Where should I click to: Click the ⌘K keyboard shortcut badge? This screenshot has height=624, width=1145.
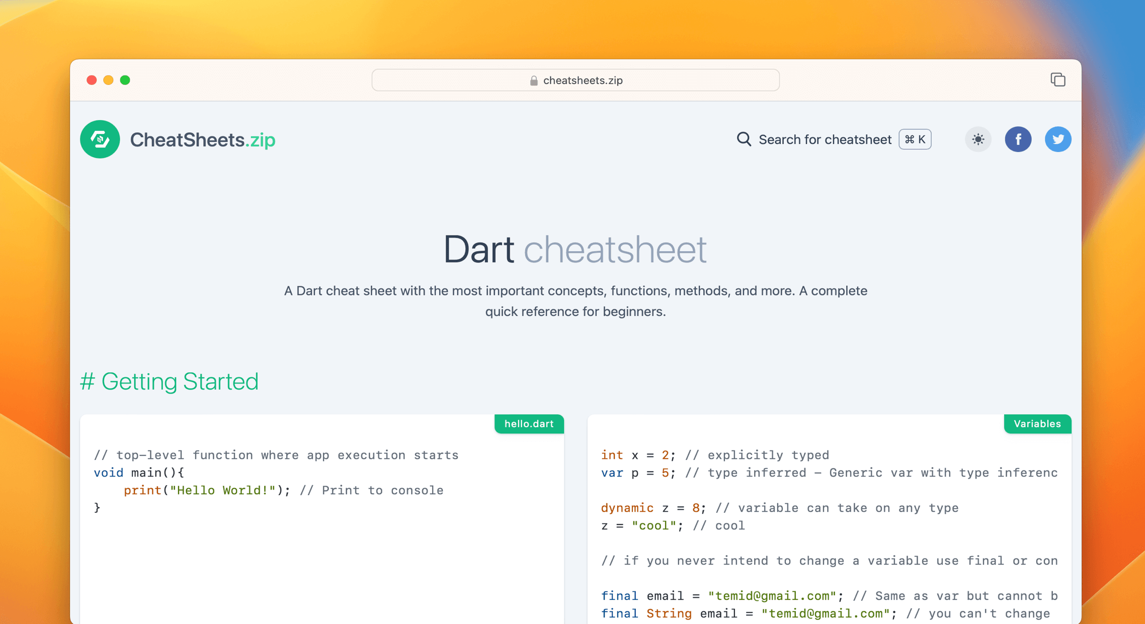tap(914, 139)
